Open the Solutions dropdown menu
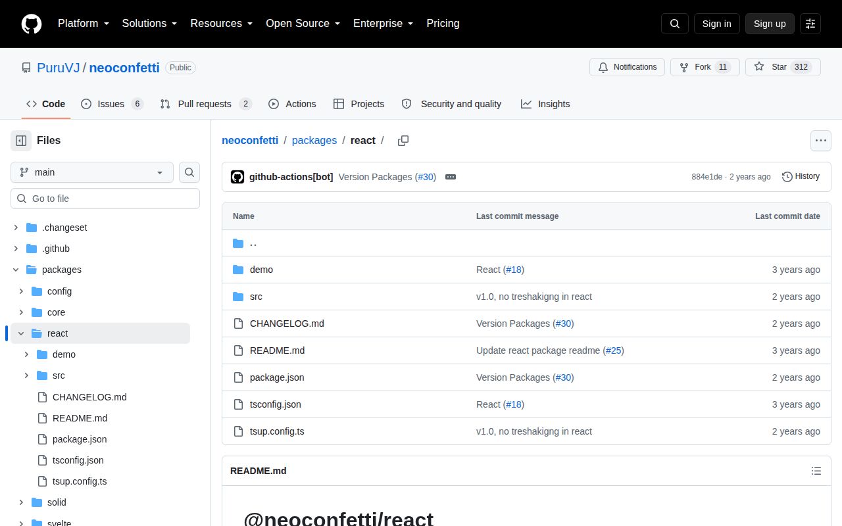842x526 pixels. coord(149,23)
